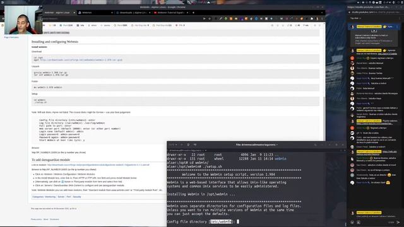Expand the Tilix window title dropdown
Viewport: 404px width, 227px height.
(x=257, y=144)
